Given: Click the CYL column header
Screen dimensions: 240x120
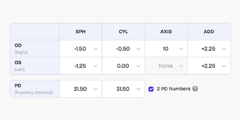Looking at the screenshot, I should [123, 32].
